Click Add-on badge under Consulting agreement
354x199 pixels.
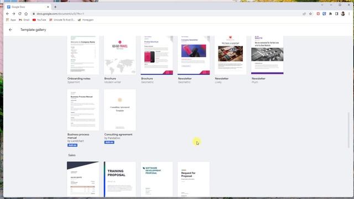pos(110,143)
